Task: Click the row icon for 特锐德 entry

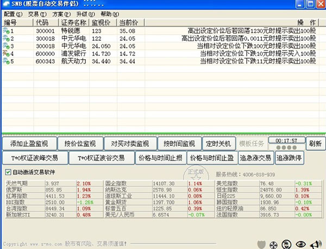Action: (7, 31)
